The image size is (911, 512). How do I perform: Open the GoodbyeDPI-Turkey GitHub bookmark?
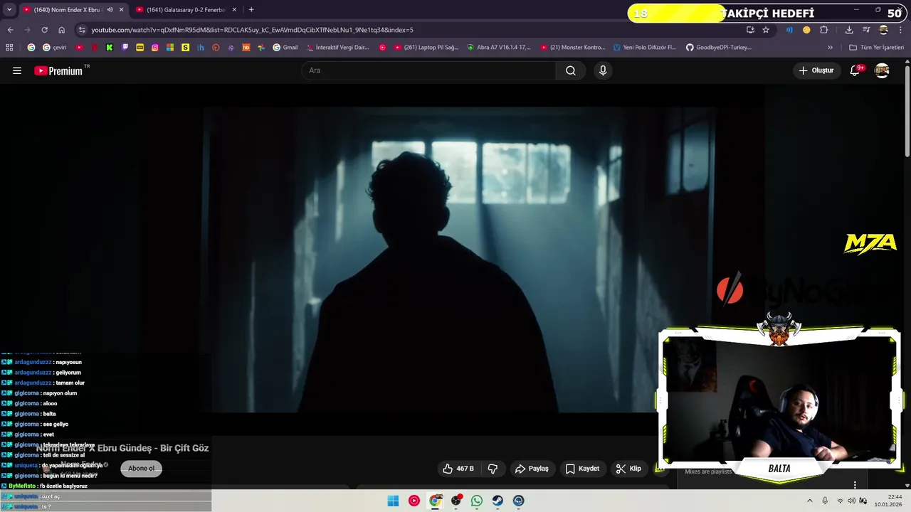coord(719,48)
